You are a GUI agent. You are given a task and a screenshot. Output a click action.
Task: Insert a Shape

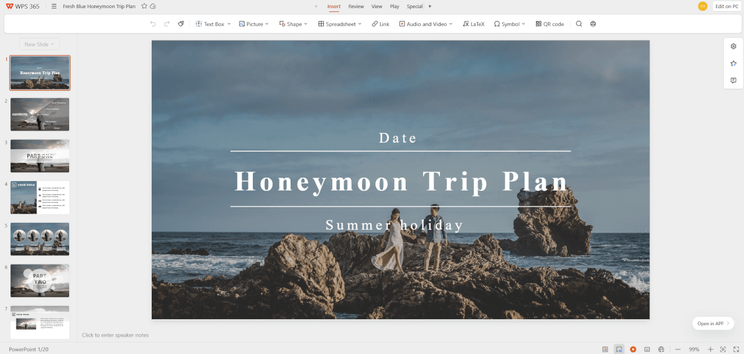[x=290, y=24]
